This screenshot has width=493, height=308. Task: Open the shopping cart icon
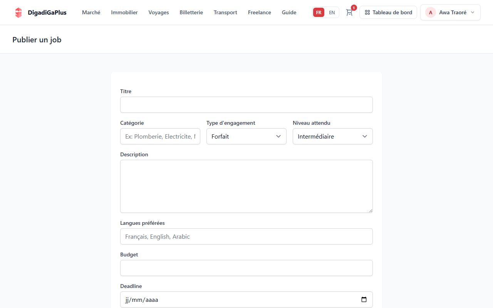[x=349, y=12]
